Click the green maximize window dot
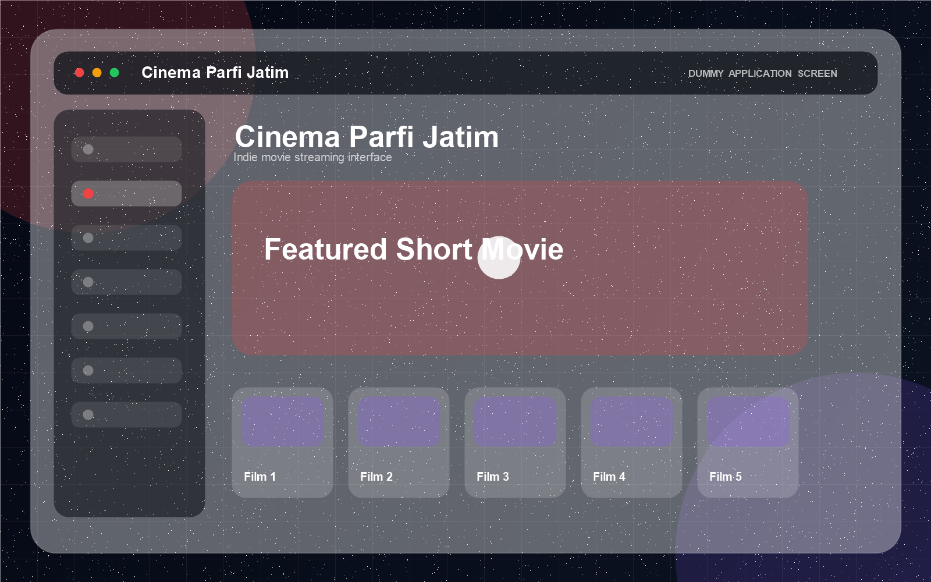 pyautogui.click(x=115, y=73)
